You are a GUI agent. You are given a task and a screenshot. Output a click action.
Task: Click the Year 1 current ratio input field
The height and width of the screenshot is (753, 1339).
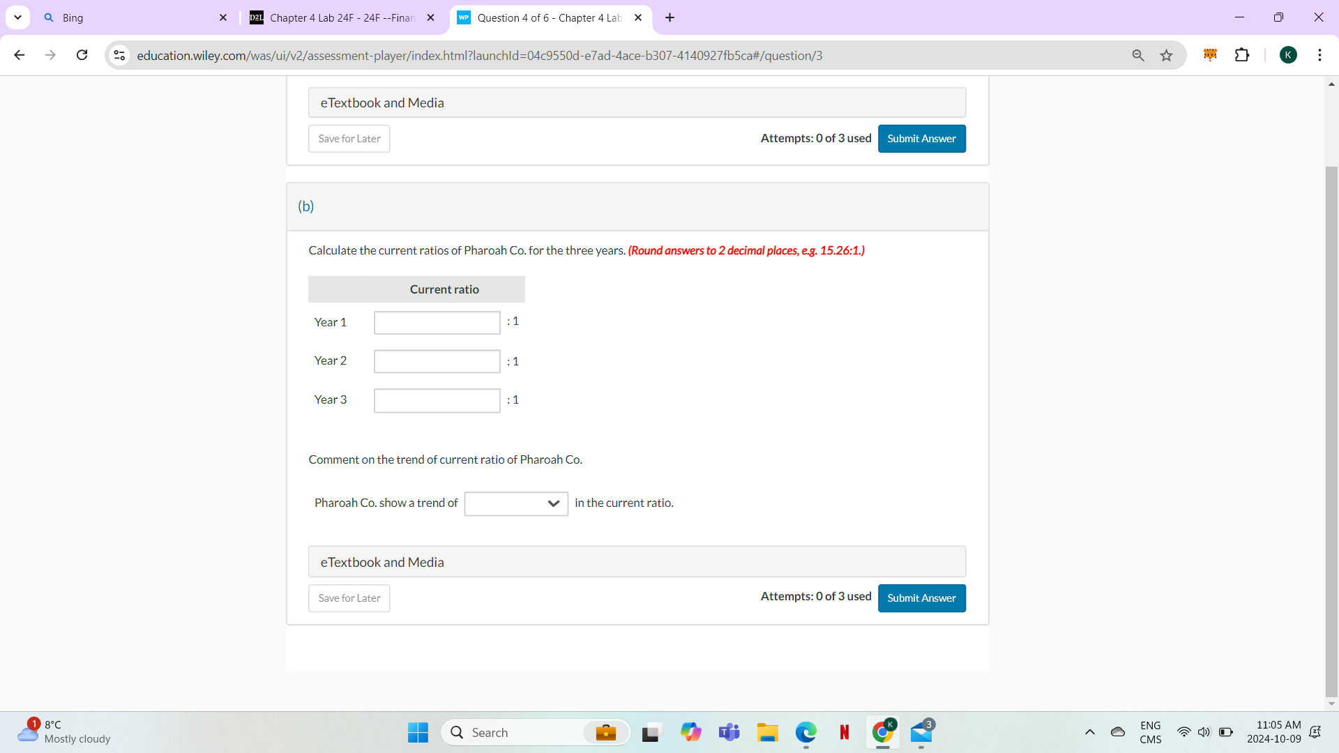pos(437,322)
